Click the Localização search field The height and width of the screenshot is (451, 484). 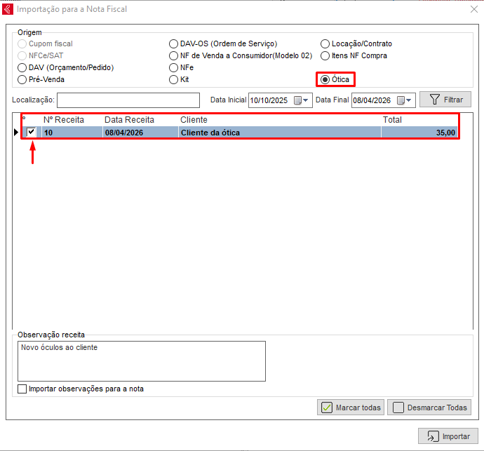pyautogui.click(x=128, y=100)
